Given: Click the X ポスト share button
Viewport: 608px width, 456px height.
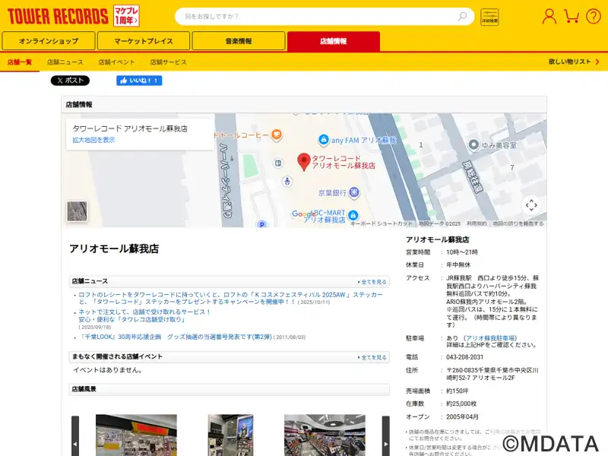Looking at the screenshot, I should (x=70, y=81).
